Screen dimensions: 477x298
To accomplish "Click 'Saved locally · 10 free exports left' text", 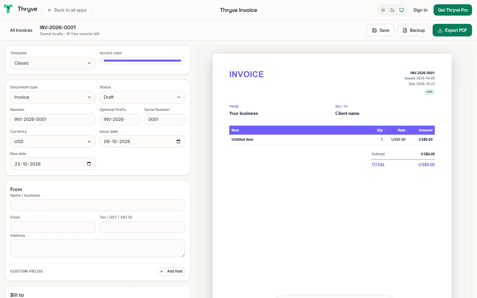I will 69,34.
